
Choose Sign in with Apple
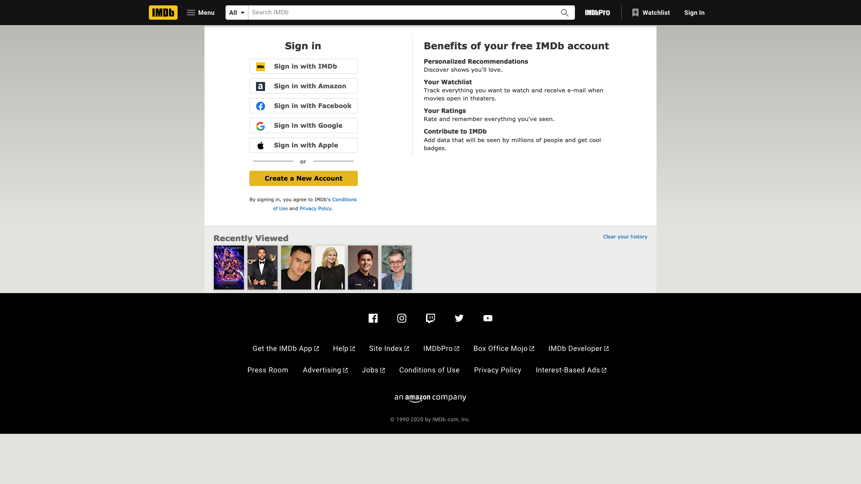[304, 145]
